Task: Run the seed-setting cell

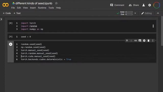Action: point(11,44)
